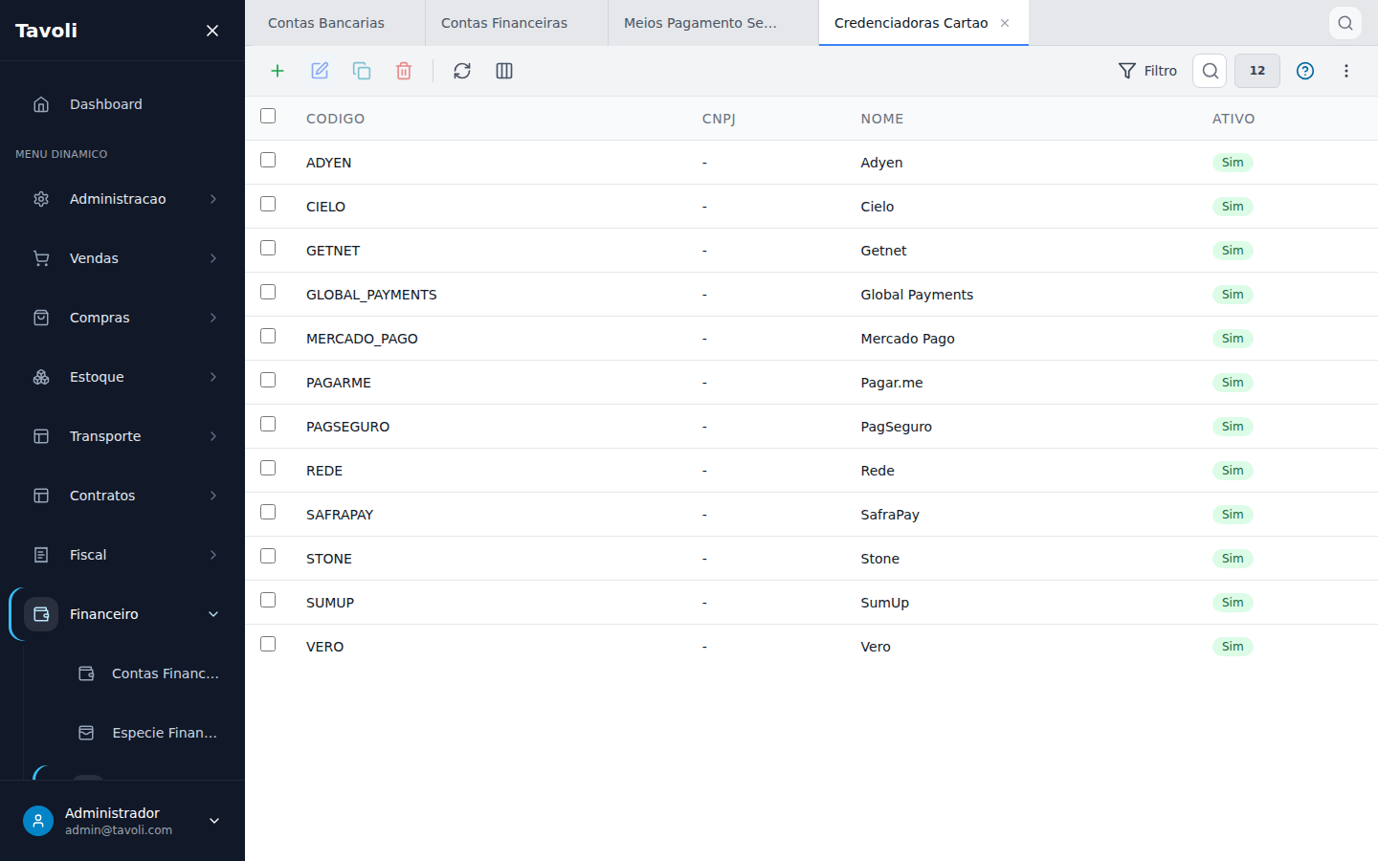Close the Credenciadoras Cartao tab

tap(1005, 23)
